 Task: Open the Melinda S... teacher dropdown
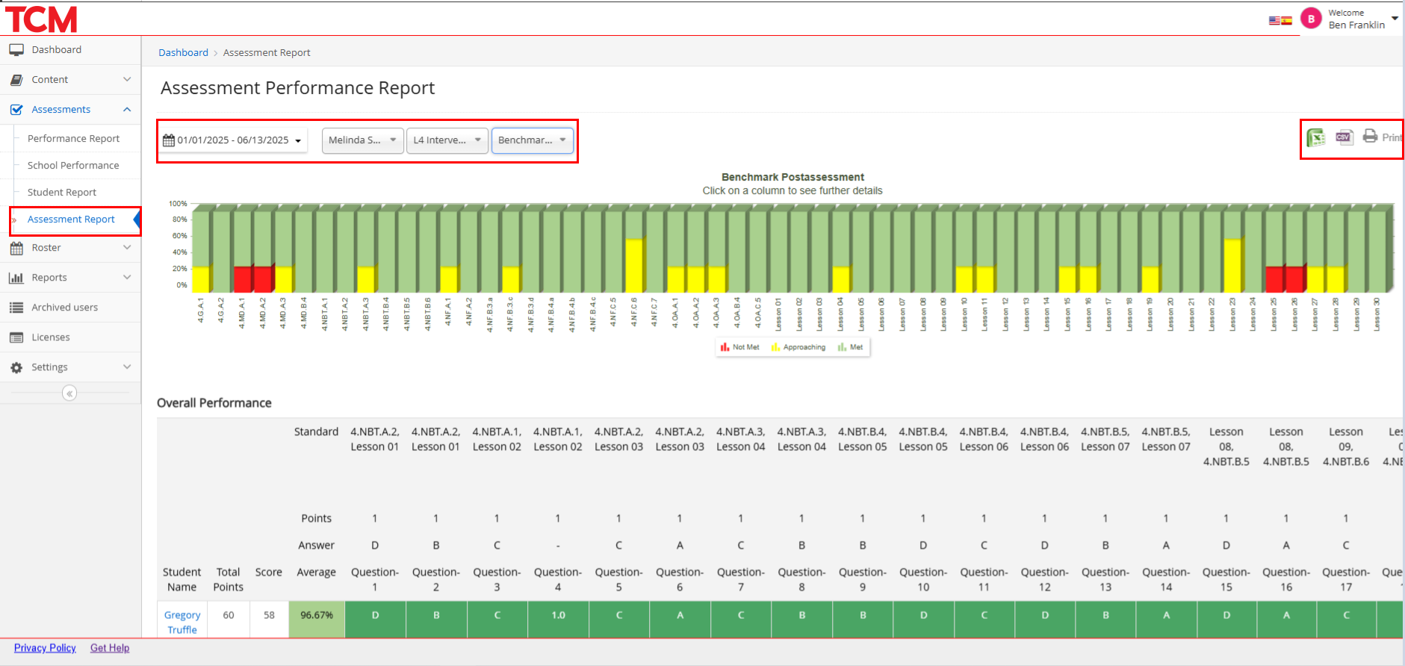tap(362, 140)
